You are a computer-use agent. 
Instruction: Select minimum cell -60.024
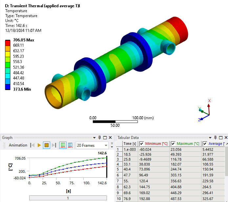click(154, 149)
